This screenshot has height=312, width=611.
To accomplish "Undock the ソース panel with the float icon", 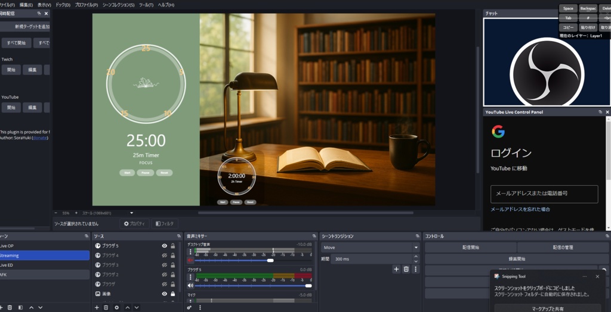I will tap(179, 236).
